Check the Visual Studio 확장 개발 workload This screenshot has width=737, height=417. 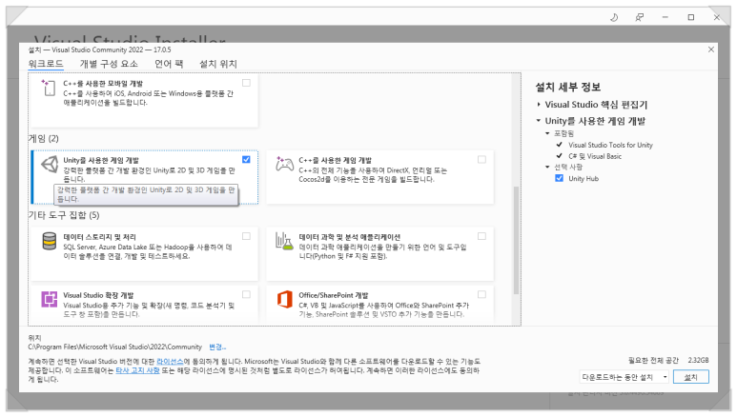[x=246, y=294]
